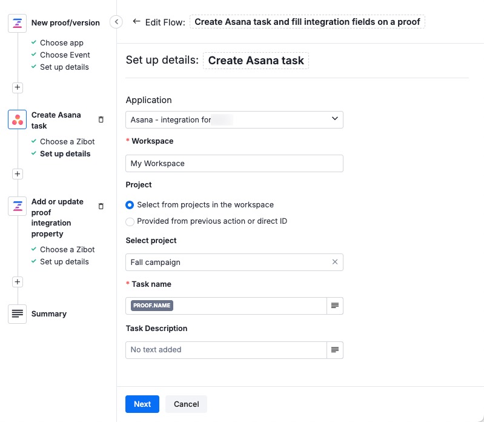
Task: Click the My Workspace field
Action: tap(234, 164)
